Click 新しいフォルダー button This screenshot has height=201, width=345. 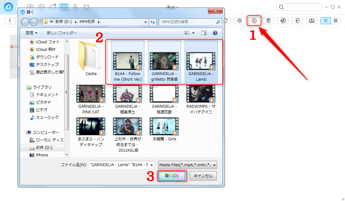coord(62,33)
